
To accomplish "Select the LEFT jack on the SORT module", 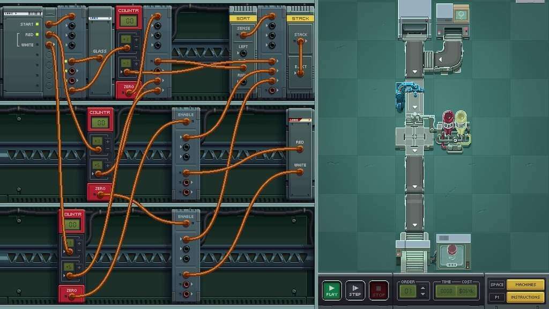I will (x=243, y=53).
